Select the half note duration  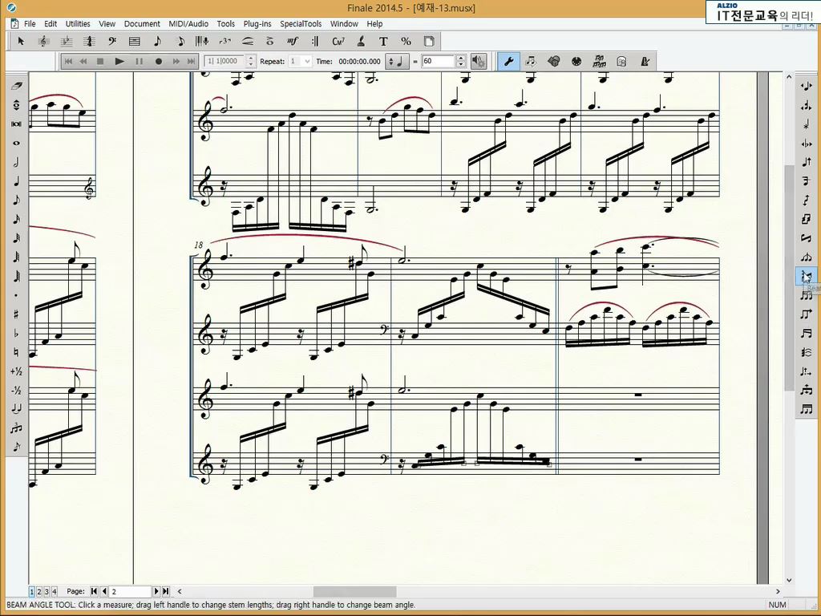pos(16,162)
